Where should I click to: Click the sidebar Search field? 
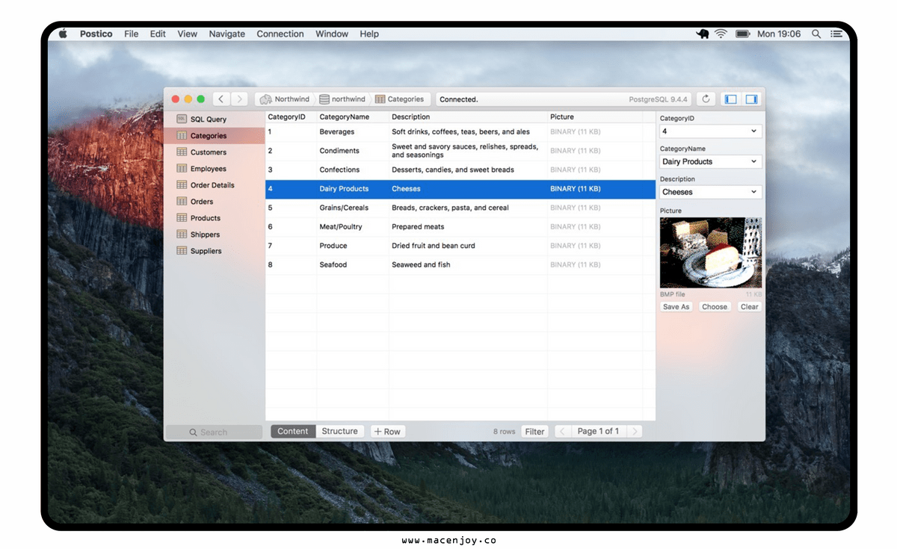point(214,432)
